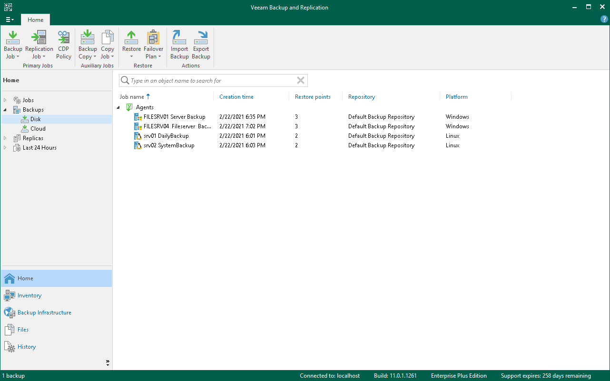Viewport: 610px width, 381px height.
Task: Click the Veeam app icon in title bar
Action: [x=8, y=7]
